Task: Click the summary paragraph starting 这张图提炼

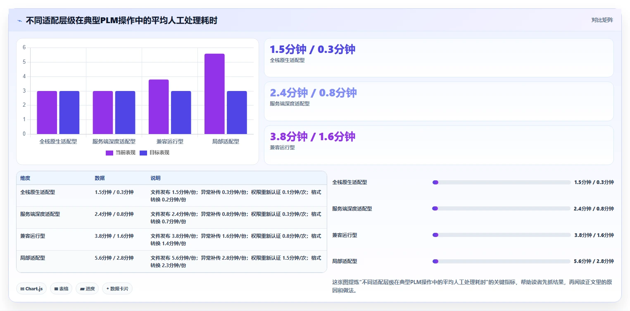Action: click(472, 286)
